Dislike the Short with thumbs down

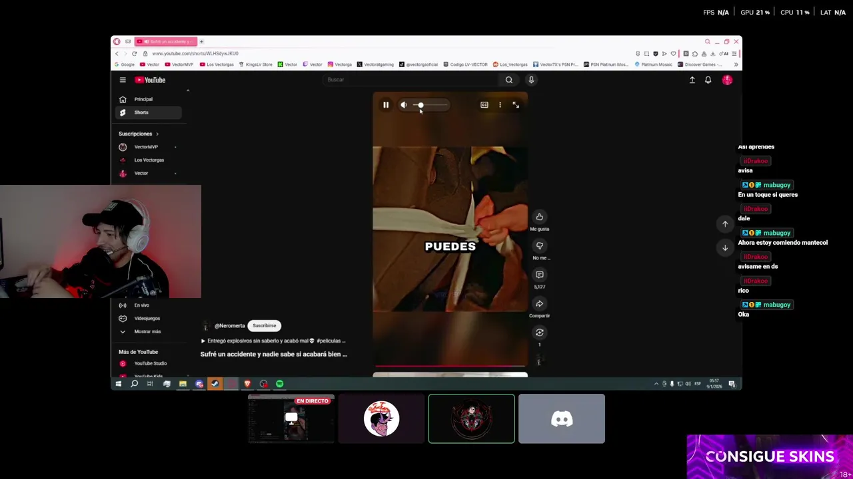(540, 246)
